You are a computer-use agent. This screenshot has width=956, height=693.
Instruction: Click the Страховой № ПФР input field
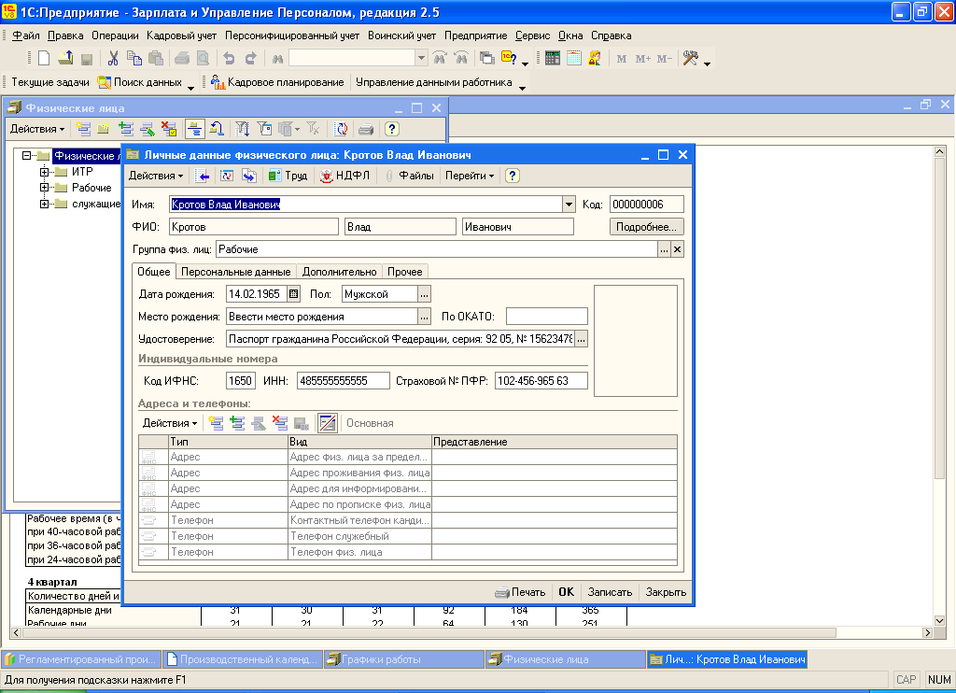pyautogui.click(x=541, y=381)
